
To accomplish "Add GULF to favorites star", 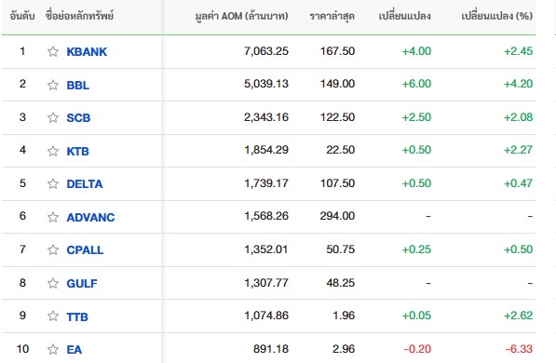I will point(53,283).
